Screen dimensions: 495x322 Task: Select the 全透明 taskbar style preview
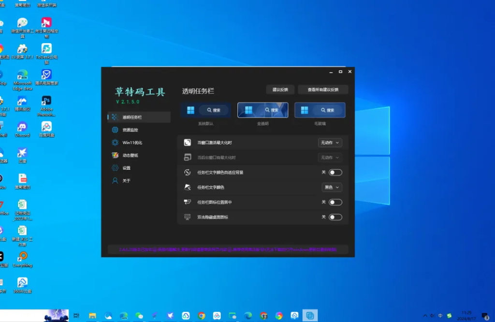coord(262,110)
